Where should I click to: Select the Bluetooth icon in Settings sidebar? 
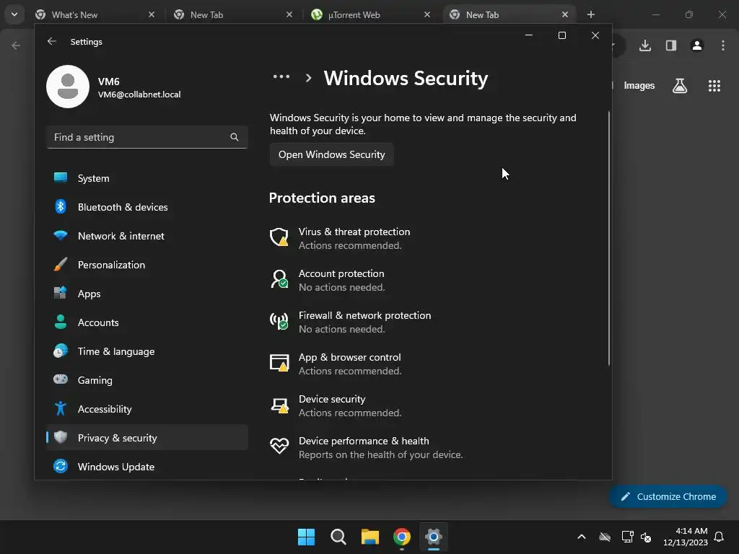(x=61, y=206)
